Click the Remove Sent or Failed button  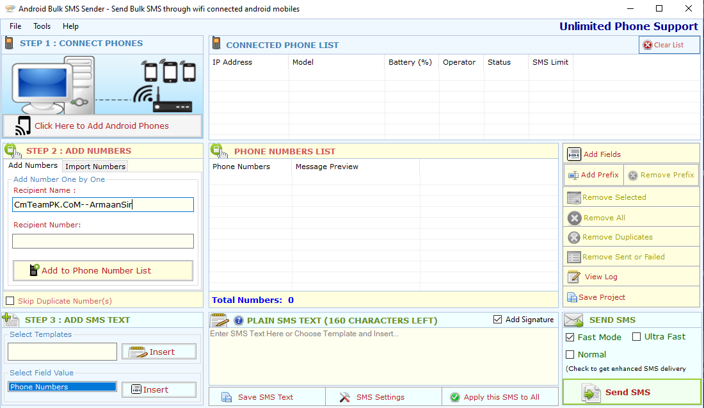pyautogui.click(x=631, y=257)
